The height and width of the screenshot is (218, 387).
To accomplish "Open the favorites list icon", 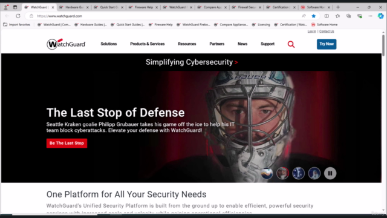I will coord(337,16).
